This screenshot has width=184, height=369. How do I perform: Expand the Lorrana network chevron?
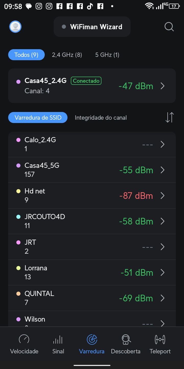coord(162,273)
